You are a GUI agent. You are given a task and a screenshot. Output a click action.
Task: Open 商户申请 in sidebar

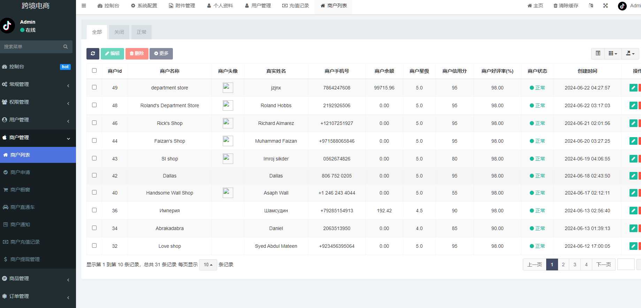pyautogui.click(x=38, y=172)
